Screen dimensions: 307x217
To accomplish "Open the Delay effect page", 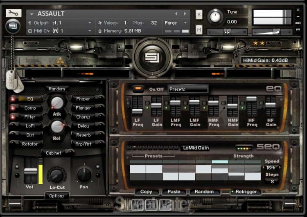I will [x=84, y=126].
